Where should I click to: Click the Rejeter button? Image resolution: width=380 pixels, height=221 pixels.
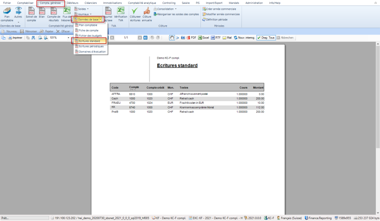coord(46,32)
